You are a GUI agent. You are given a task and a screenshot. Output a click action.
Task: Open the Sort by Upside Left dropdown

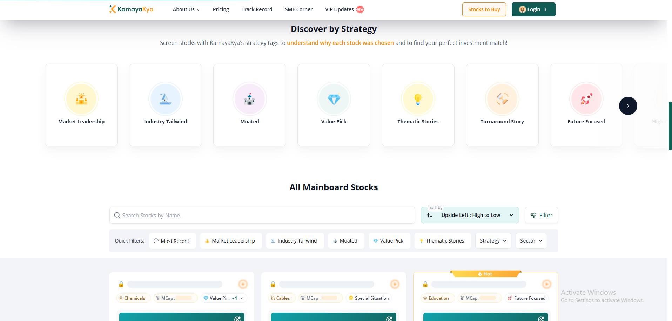tap(470, 215)
